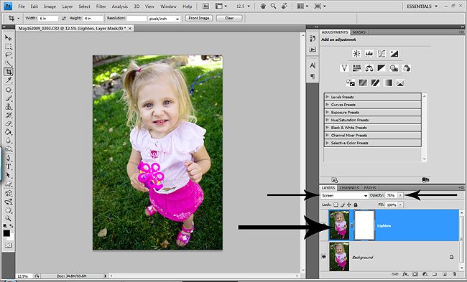Viewport: 467px width, 282px height.
Task: Launch Bridge from the application bar
Action: pyautogui.click(x=205, y=6)
